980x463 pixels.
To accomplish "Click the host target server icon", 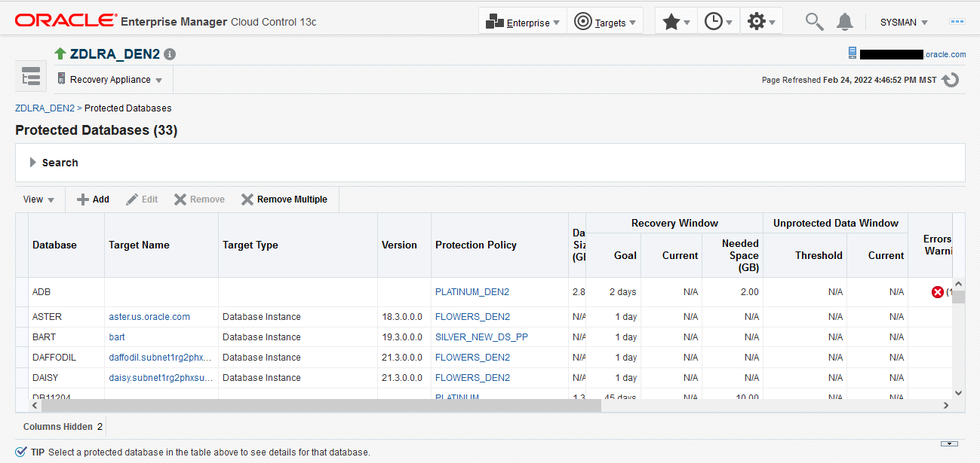I will [853, 53].
